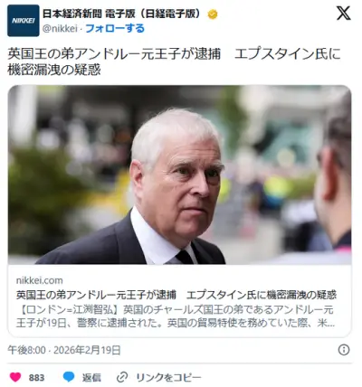This screenshot has width=362, height=387.
Task: Click the blue reply bubble icon
Action: tap(69, 377)
